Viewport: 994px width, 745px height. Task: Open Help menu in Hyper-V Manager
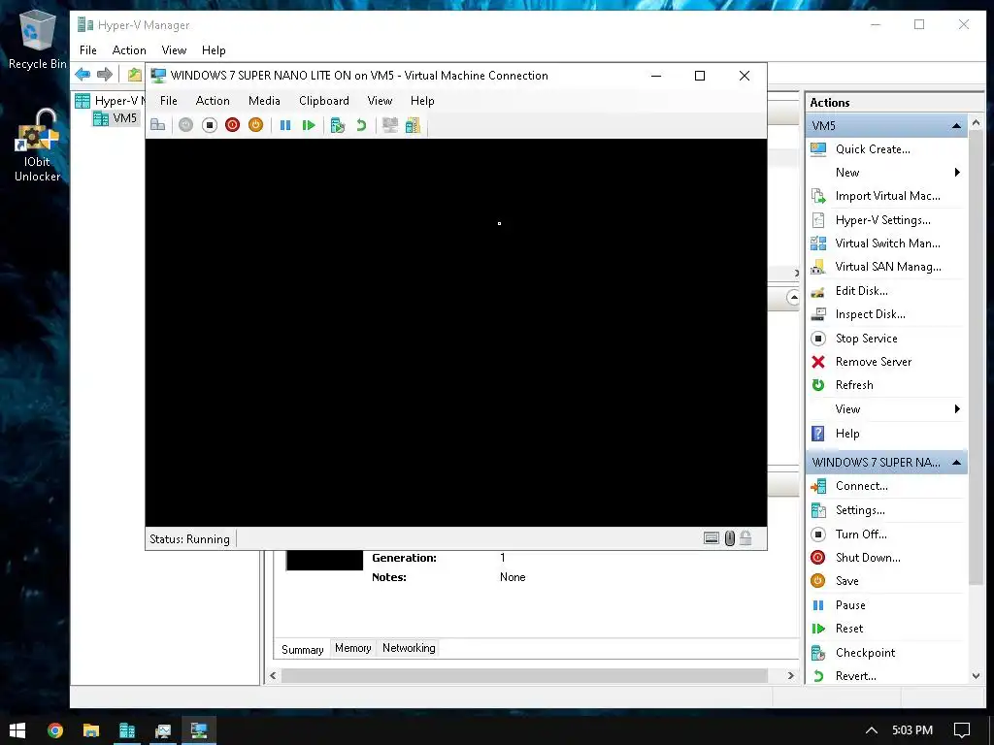[x=214, y=50]
